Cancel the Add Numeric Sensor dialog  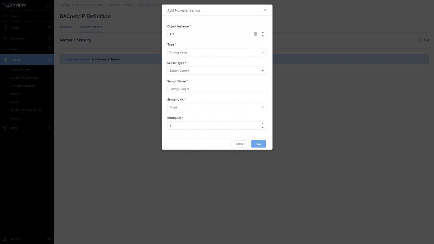point(240,144)
